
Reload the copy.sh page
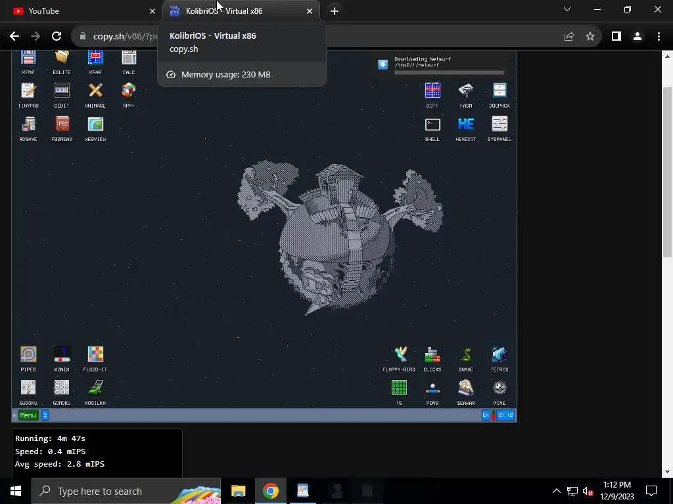(57, 37)
